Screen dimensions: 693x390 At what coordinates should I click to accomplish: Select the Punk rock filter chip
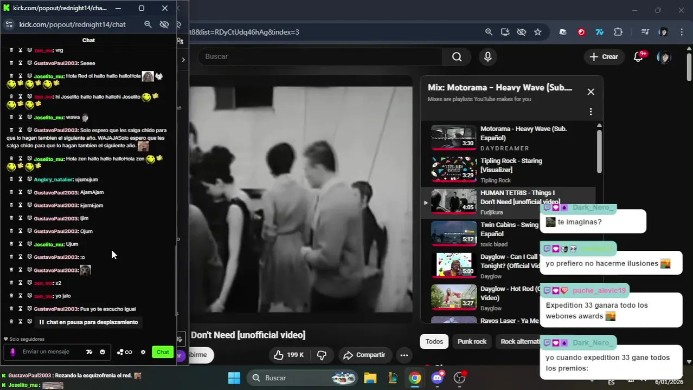click(x=472, y=342)
